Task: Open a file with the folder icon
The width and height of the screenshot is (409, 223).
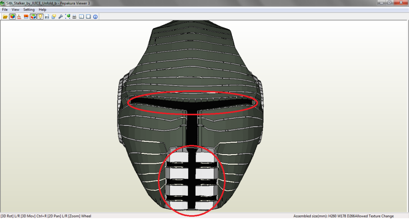Action: pyautogui.click(x=5, y=17)
